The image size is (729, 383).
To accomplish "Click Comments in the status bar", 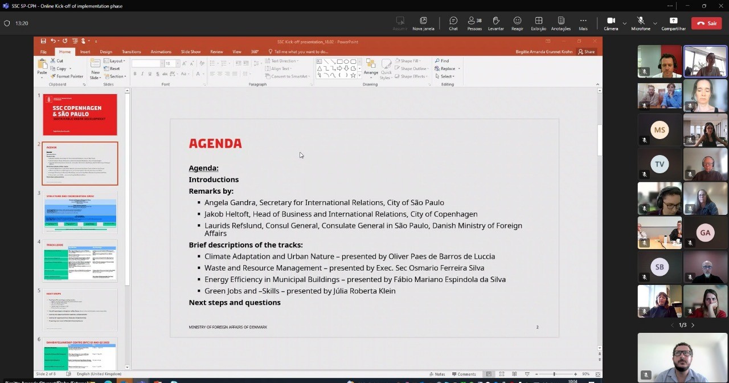I will click(x=464, y=374).
